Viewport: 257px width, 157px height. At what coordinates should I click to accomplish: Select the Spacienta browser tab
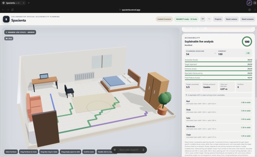point(13,3)
